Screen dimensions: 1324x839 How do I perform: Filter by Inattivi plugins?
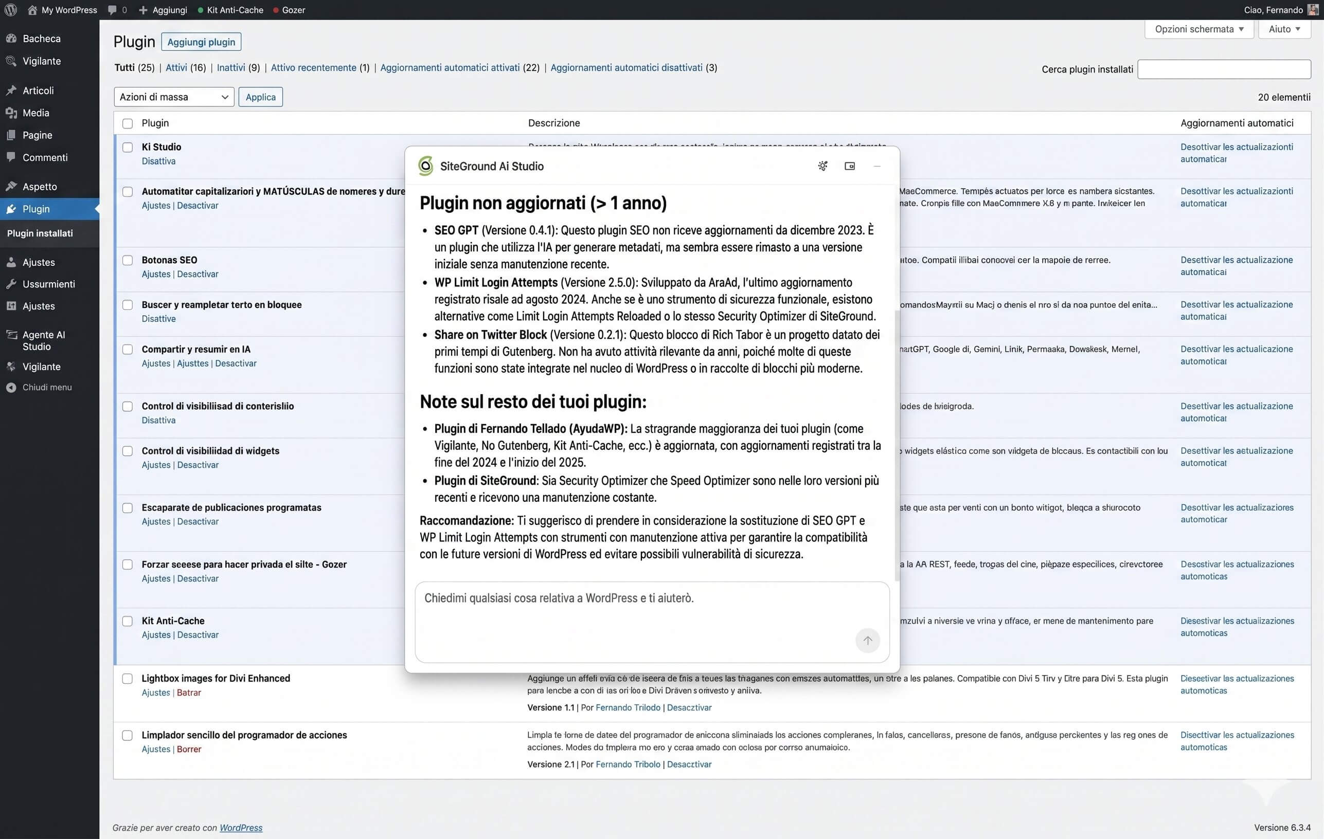[231, 67]
